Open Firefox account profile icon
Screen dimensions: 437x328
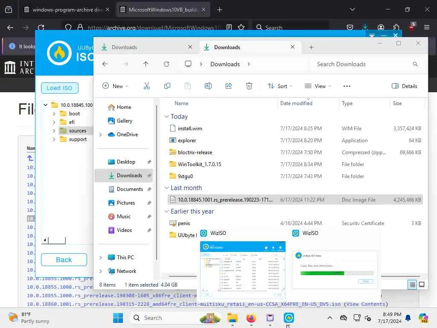(x=381, y=27)
